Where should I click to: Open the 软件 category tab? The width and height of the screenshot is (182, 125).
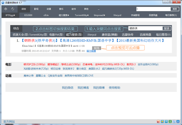(x=74, y=9)
